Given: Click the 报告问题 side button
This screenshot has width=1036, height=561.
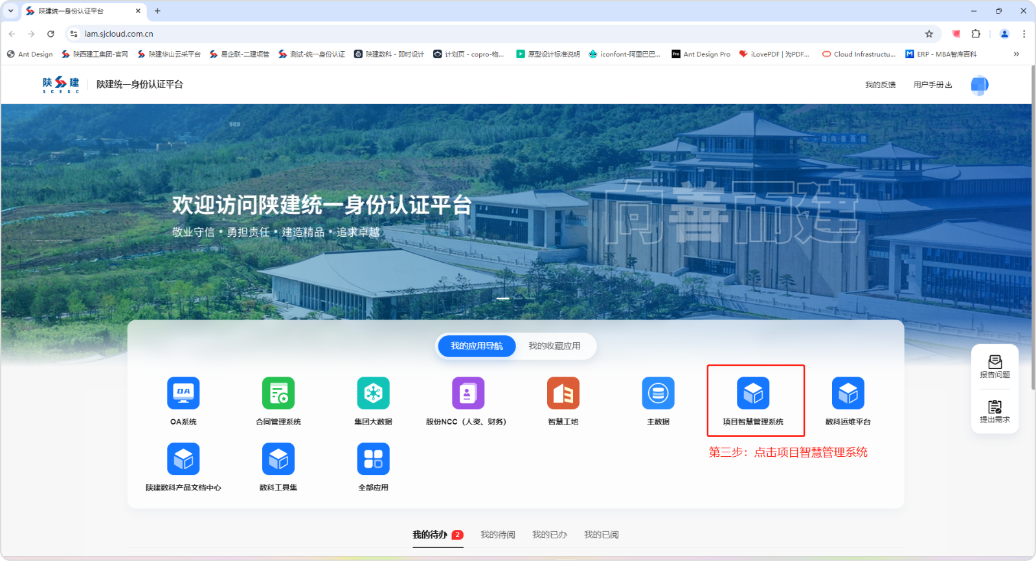Looking at the screenshot, I should click(x=995, y=367).
